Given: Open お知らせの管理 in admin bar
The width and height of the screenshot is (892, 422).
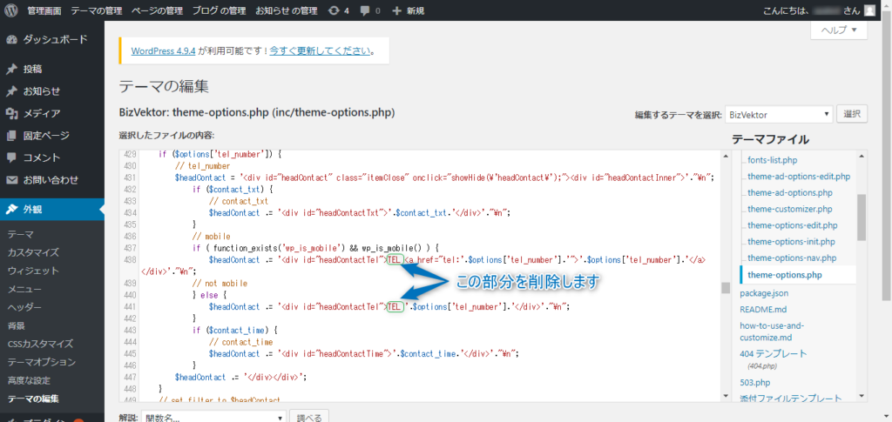Looking at the screenshot, I should pyautogui.click(x=286, y=10).
